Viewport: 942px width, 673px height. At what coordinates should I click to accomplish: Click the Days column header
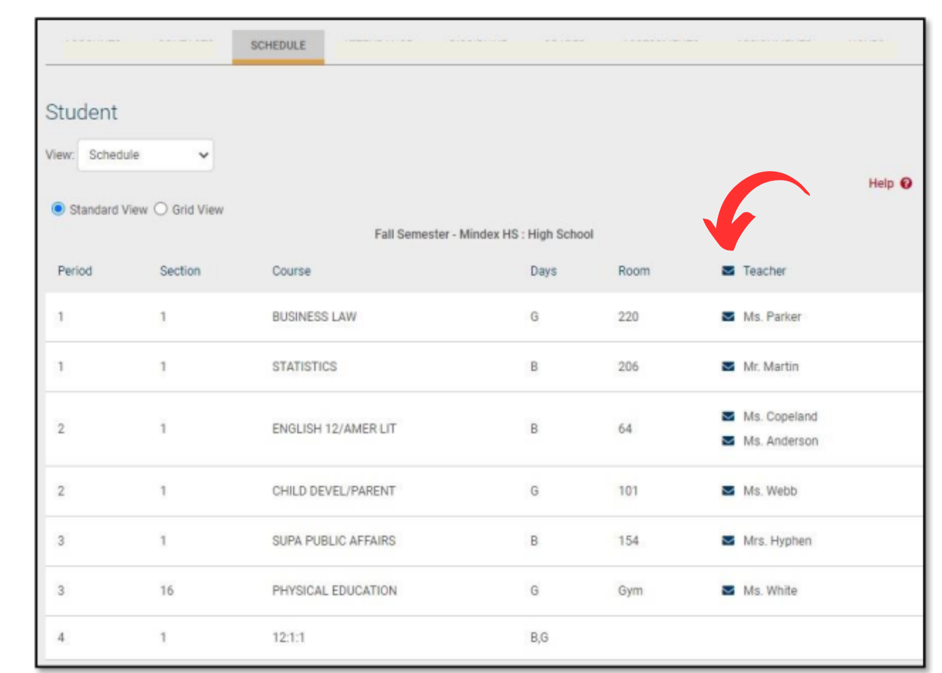click(x=544, y=271)
